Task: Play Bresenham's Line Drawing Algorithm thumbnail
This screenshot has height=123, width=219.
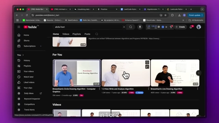Action: (175, 73)
